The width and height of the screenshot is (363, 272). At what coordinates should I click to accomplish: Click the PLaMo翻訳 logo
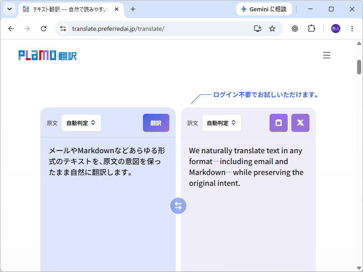[x=48, y=55]
